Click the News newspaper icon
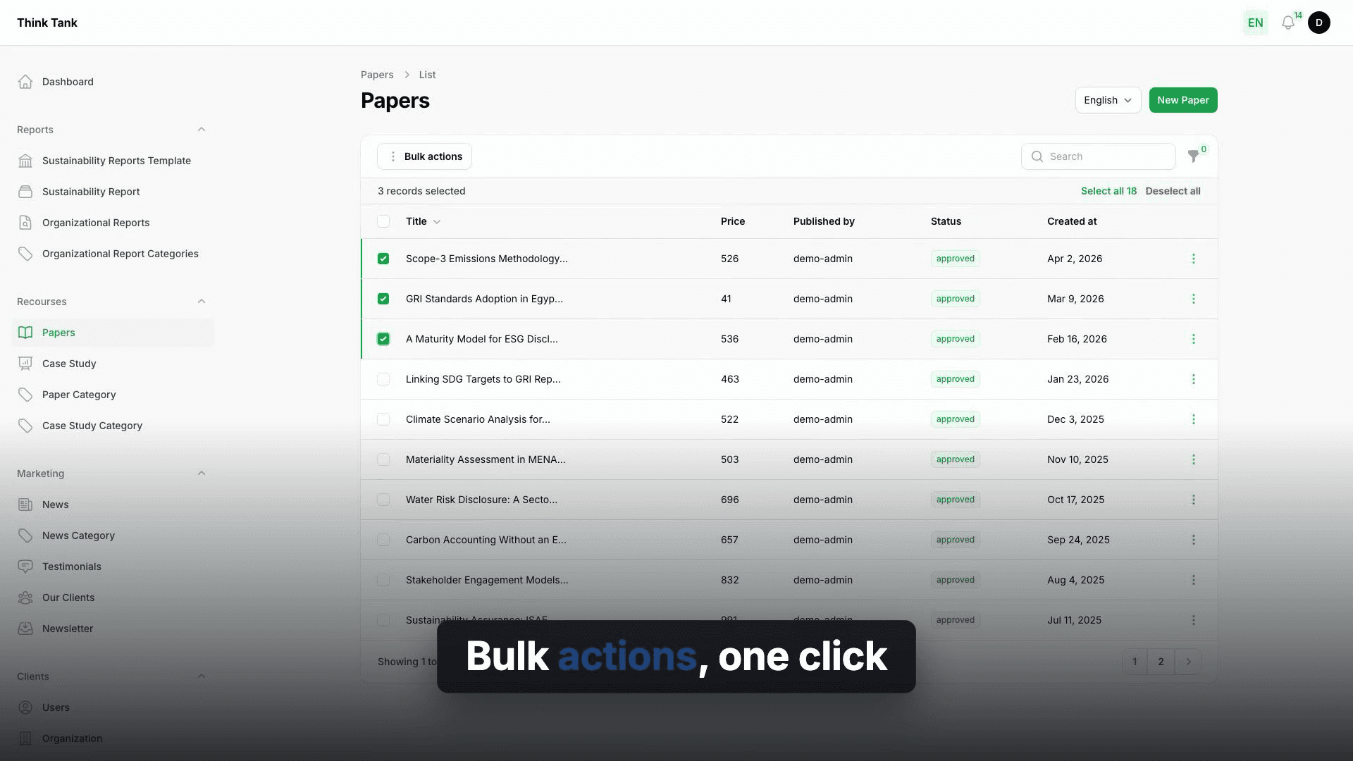 pos(25,505)
